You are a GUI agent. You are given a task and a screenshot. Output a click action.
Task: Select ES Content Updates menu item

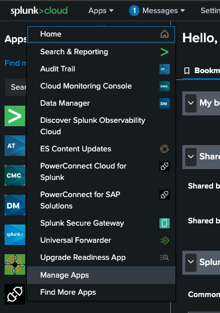101,149
